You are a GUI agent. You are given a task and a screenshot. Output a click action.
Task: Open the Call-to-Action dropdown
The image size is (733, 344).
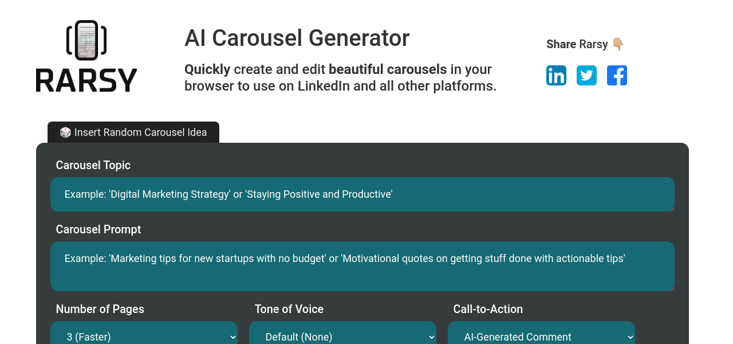[541, 337]
